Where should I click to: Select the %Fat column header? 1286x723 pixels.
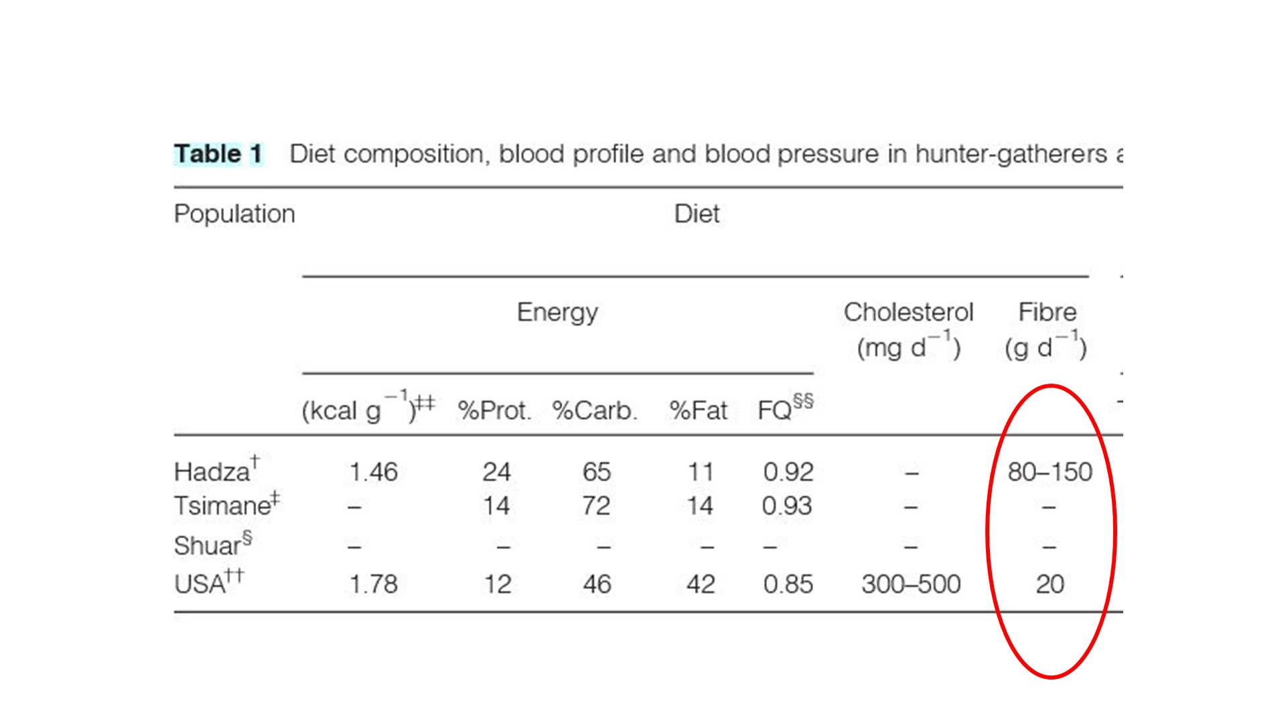point(698,410)
